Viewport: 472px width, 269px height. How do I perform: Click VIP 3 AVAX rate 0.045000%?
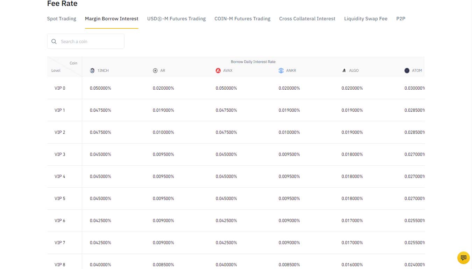click(226, 154)
